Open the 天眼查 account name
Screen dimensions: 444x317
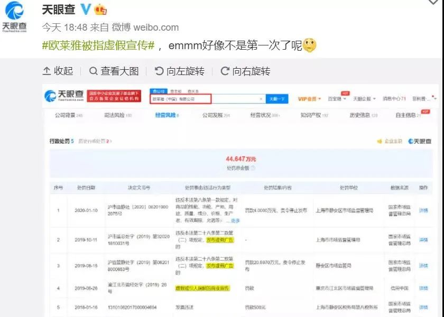click(x=59, y=10)
